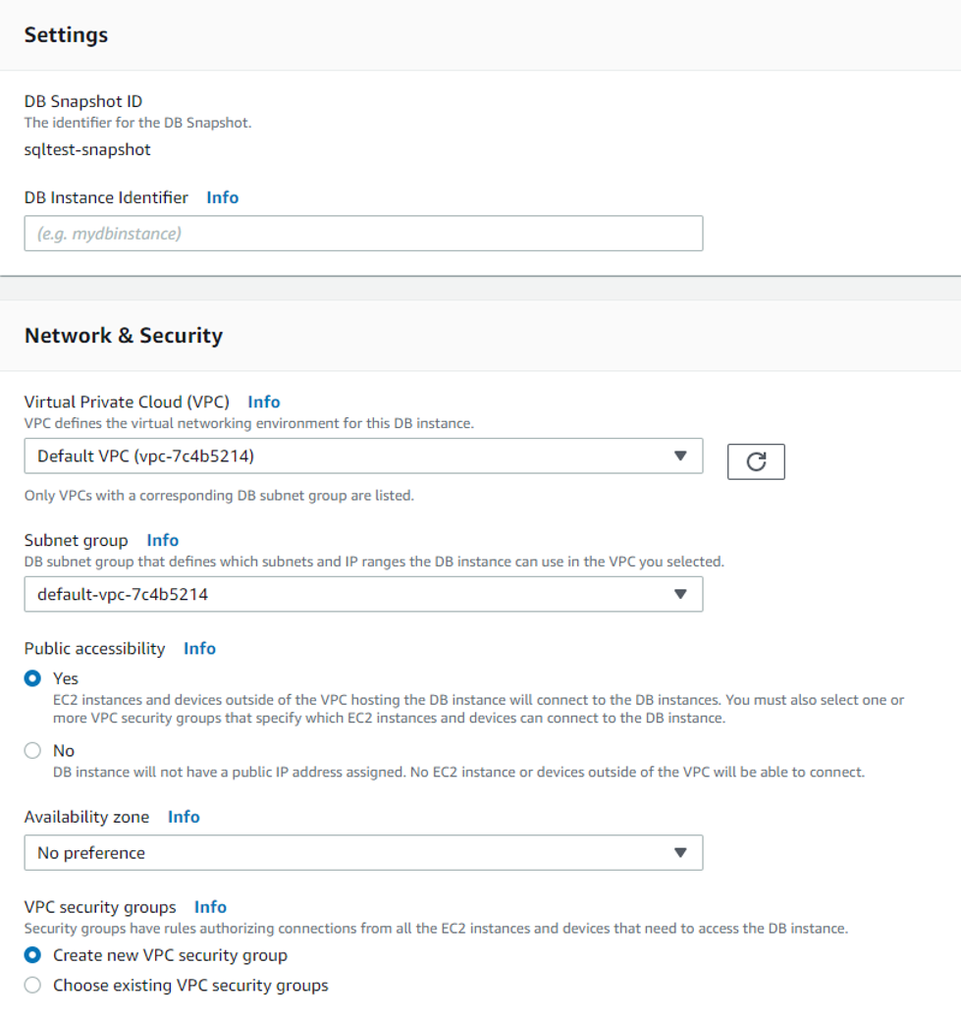Screen dimensions: 961x1020
Task: Click Info link beside VPC security groups
Action: (210, 907)
